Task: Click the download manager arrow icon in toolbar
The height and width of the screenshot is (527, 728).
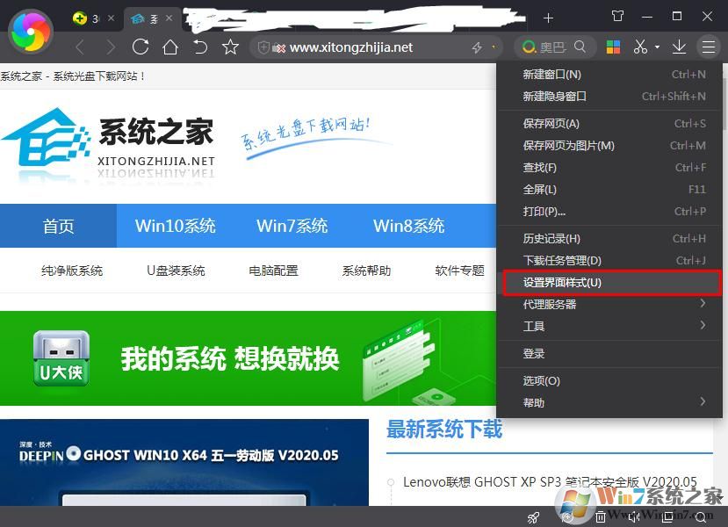Action: [x=680, y=47]
